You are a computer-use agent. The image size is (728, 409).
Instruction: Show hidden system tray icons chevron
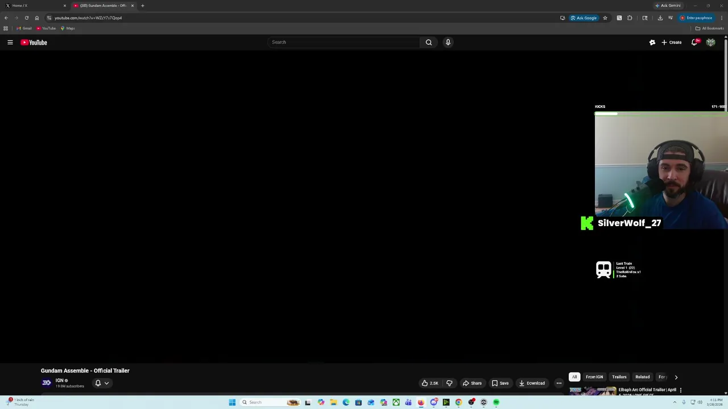675,402
